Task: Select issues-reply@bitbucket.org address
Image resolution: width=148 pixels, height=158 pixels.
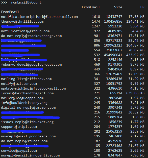Action: tap(27, 122)
